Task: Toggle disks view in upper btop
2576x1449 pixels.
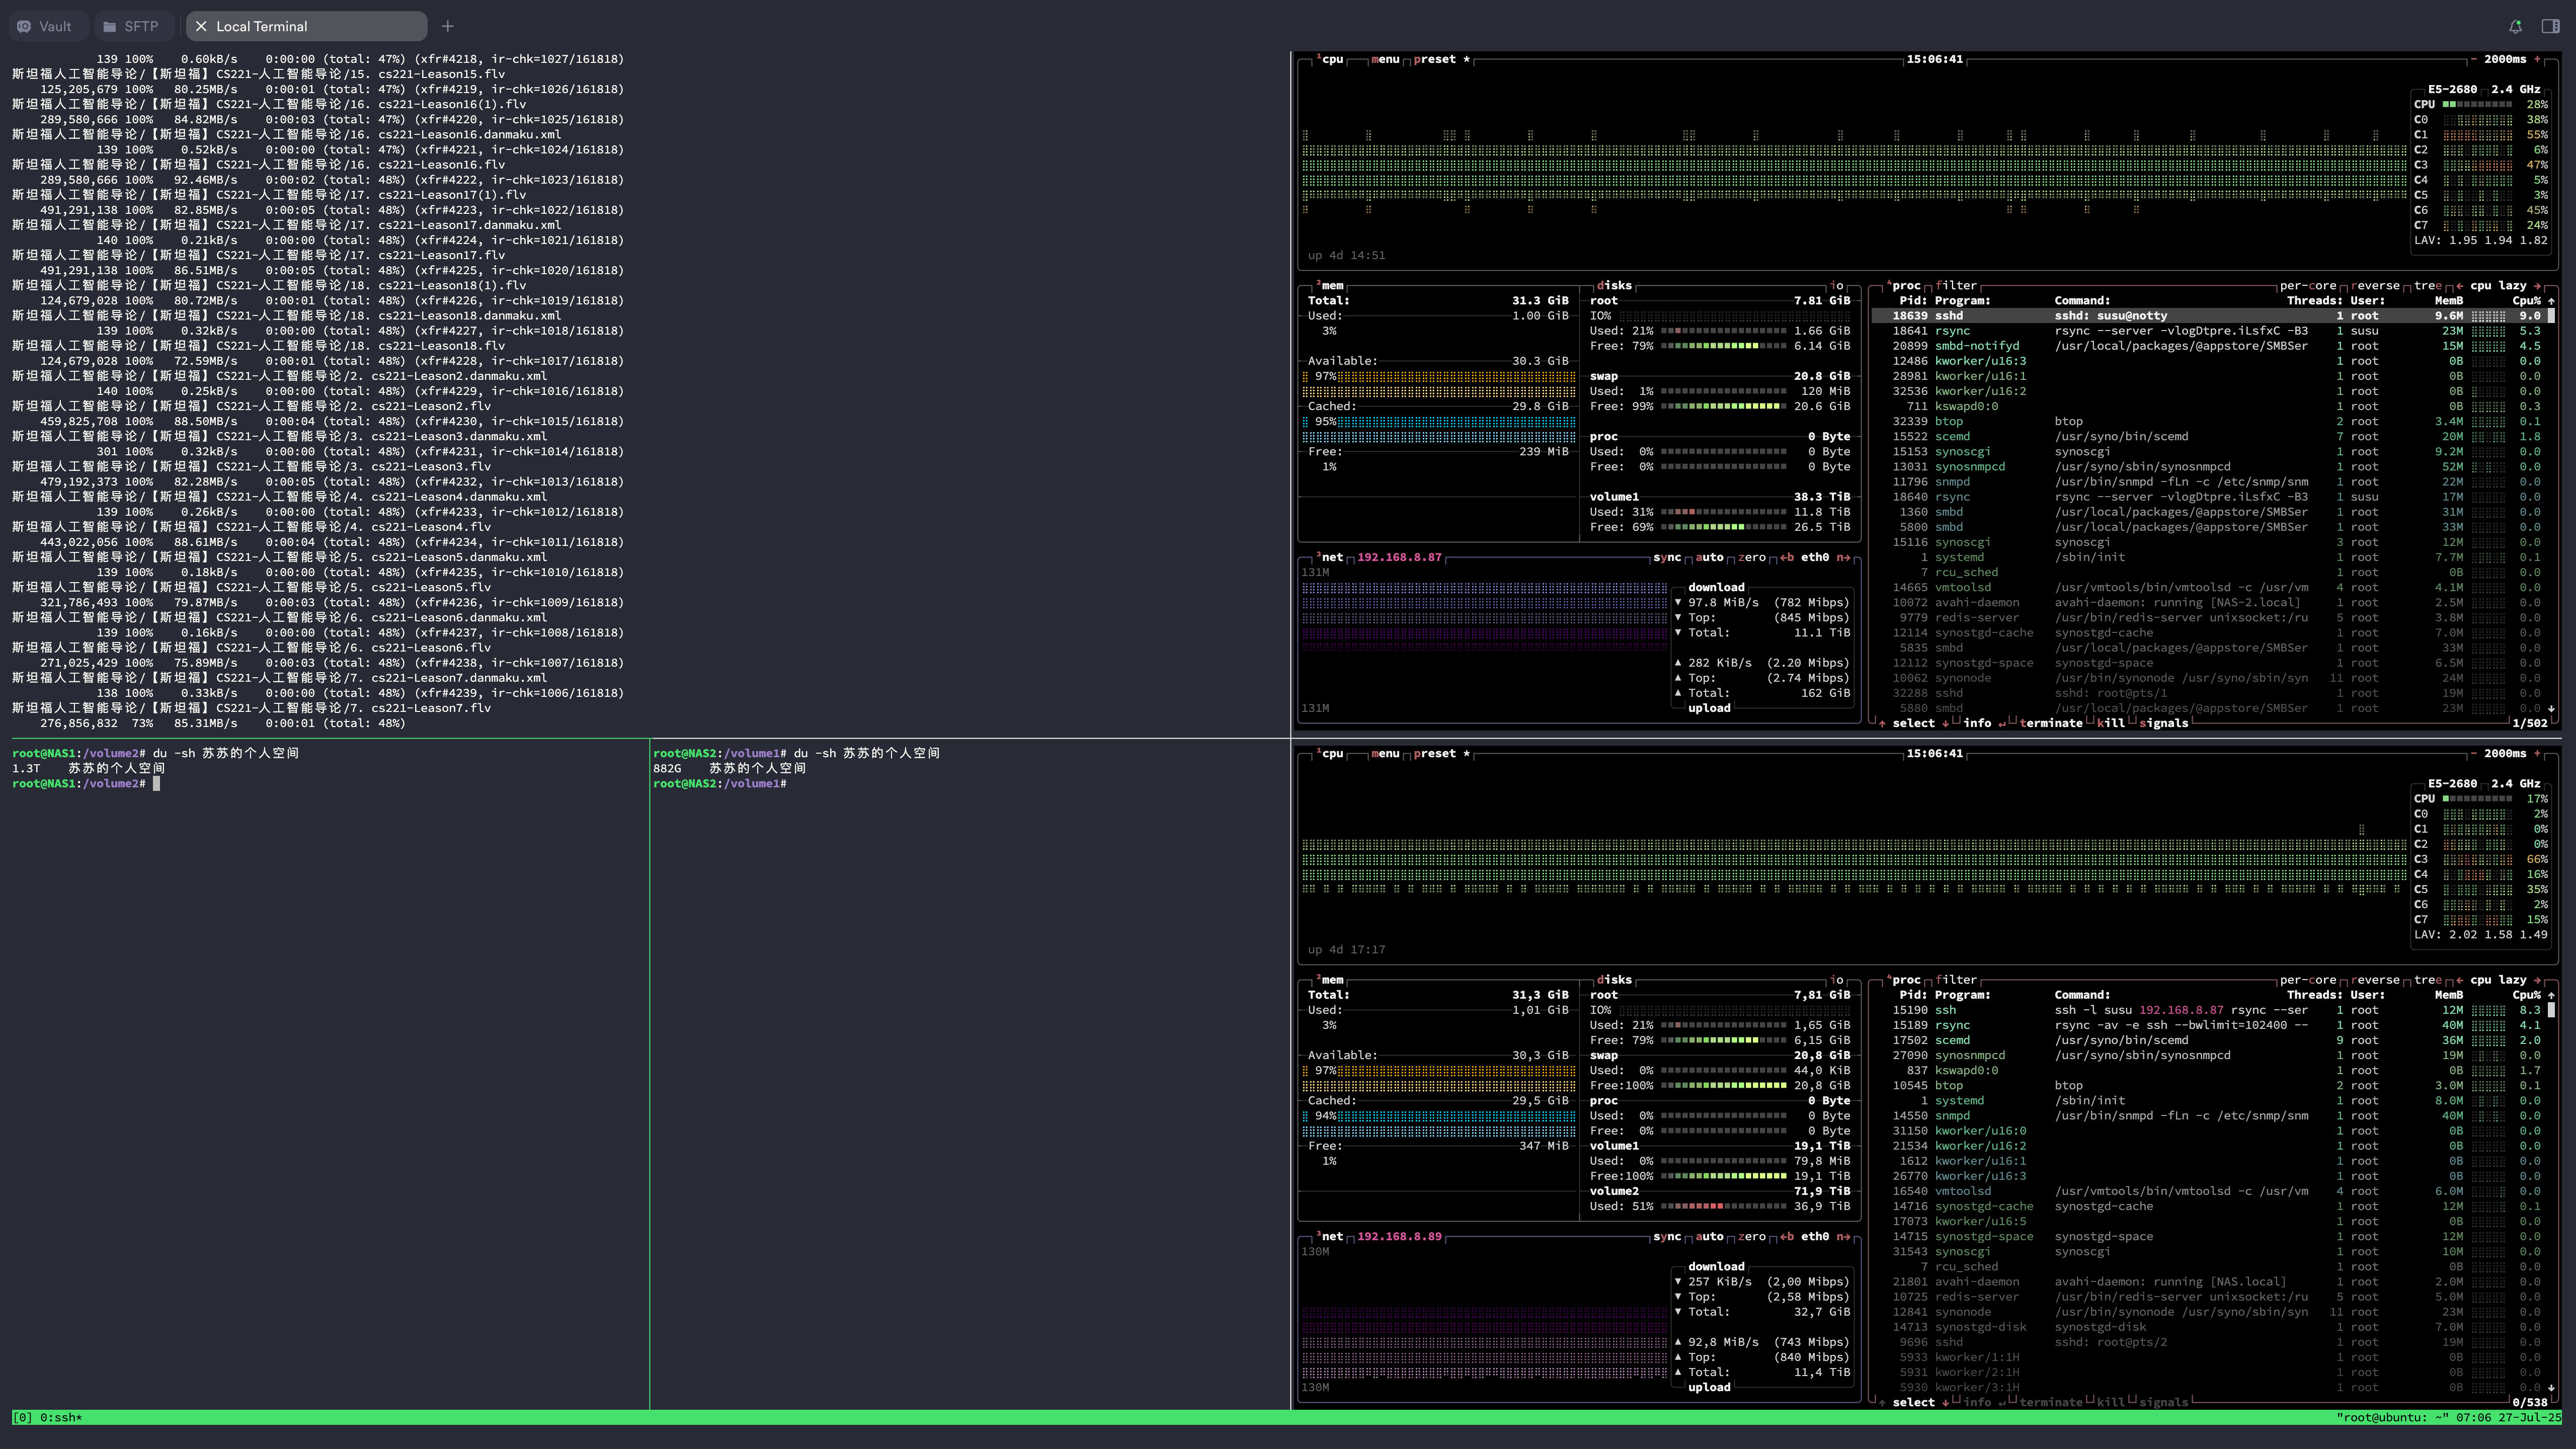Action: (x=1614, y=285)
